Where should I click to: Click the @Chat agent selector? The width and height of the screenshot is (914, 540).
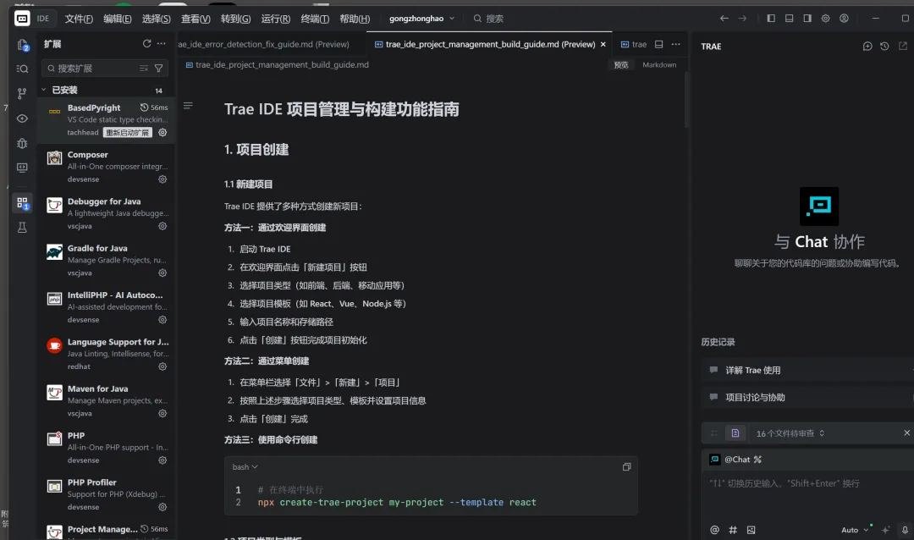(x=735, y=460)
